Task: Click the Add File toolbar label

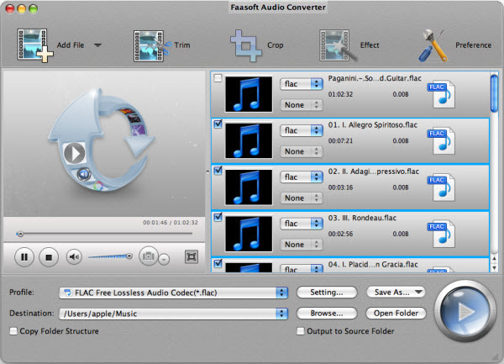Action: (71, 45)
